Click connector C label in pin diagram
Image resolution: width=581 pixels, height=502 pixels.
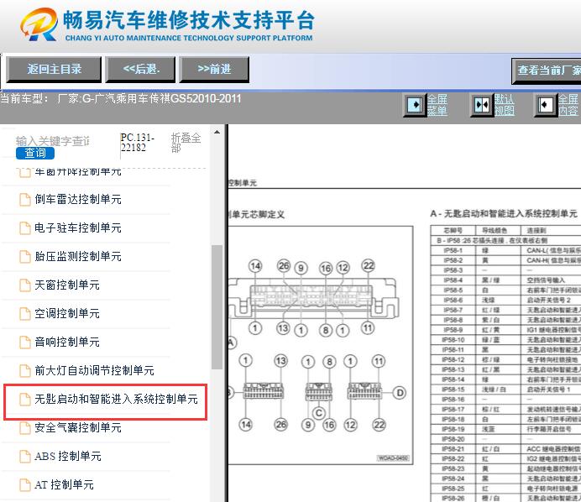click(319, 413)
